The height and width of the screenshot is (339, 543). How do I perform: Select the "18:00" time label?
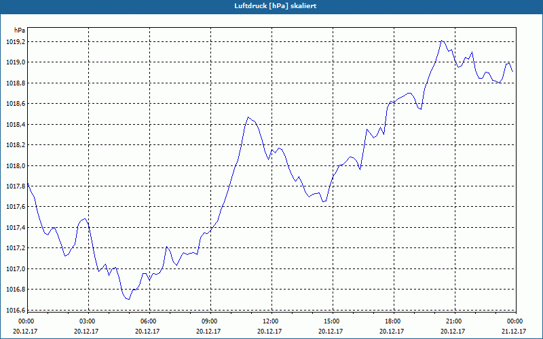click(394, 321)
